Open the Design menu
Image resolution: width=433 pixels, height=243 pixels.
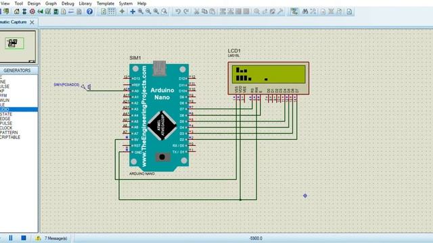pyautogui.click(x=34, y=3)
